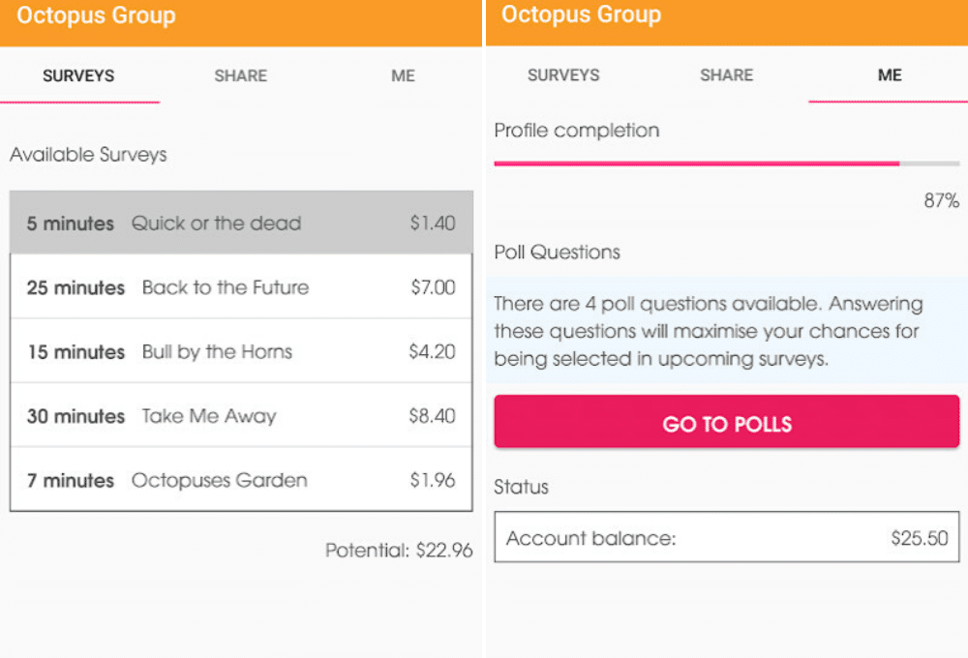Click the Octopus Group title on right header

pos(581,15)
